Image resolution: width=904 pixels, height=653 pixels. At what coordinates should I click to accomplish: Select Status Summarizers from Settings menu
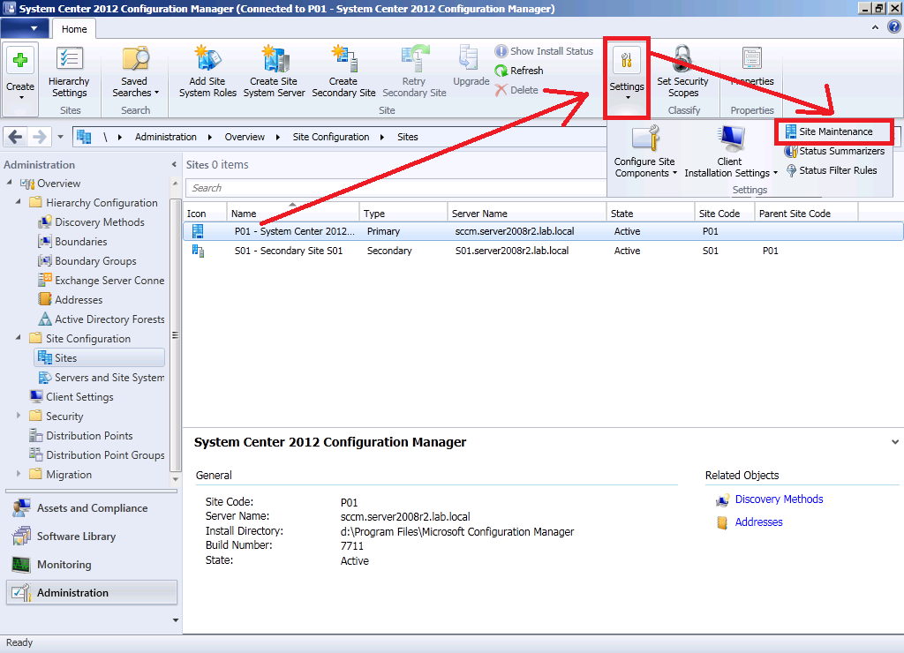pyautogui.click(x=834, y=151)
